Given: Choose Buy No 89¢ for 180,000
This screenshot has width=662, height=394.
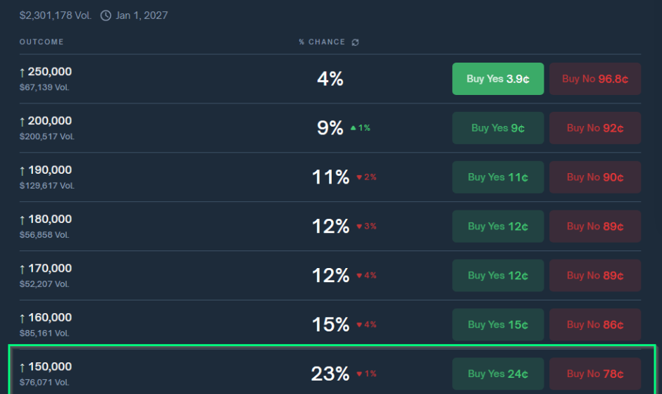Looking at the screenshot, I should tap(595, 227).
